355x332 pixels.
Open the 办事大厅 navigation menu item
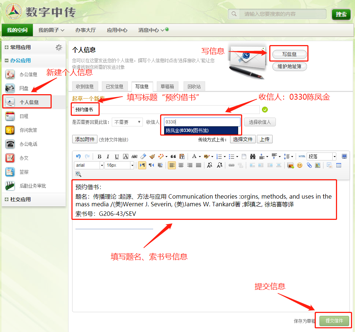click(85, 30)
